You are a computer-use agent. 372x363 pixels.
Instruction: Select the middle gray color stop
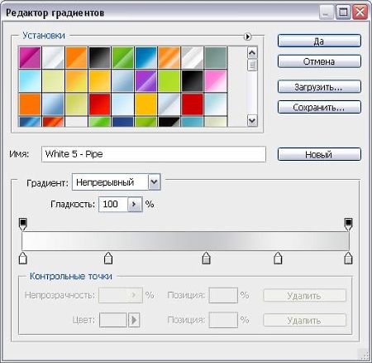(x=207, y=258)
